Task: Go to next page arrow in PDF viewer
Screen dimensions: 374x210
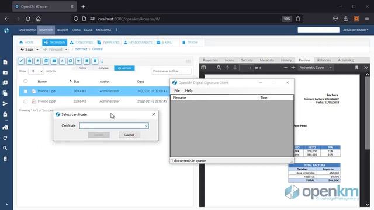Action: point(235,68)
